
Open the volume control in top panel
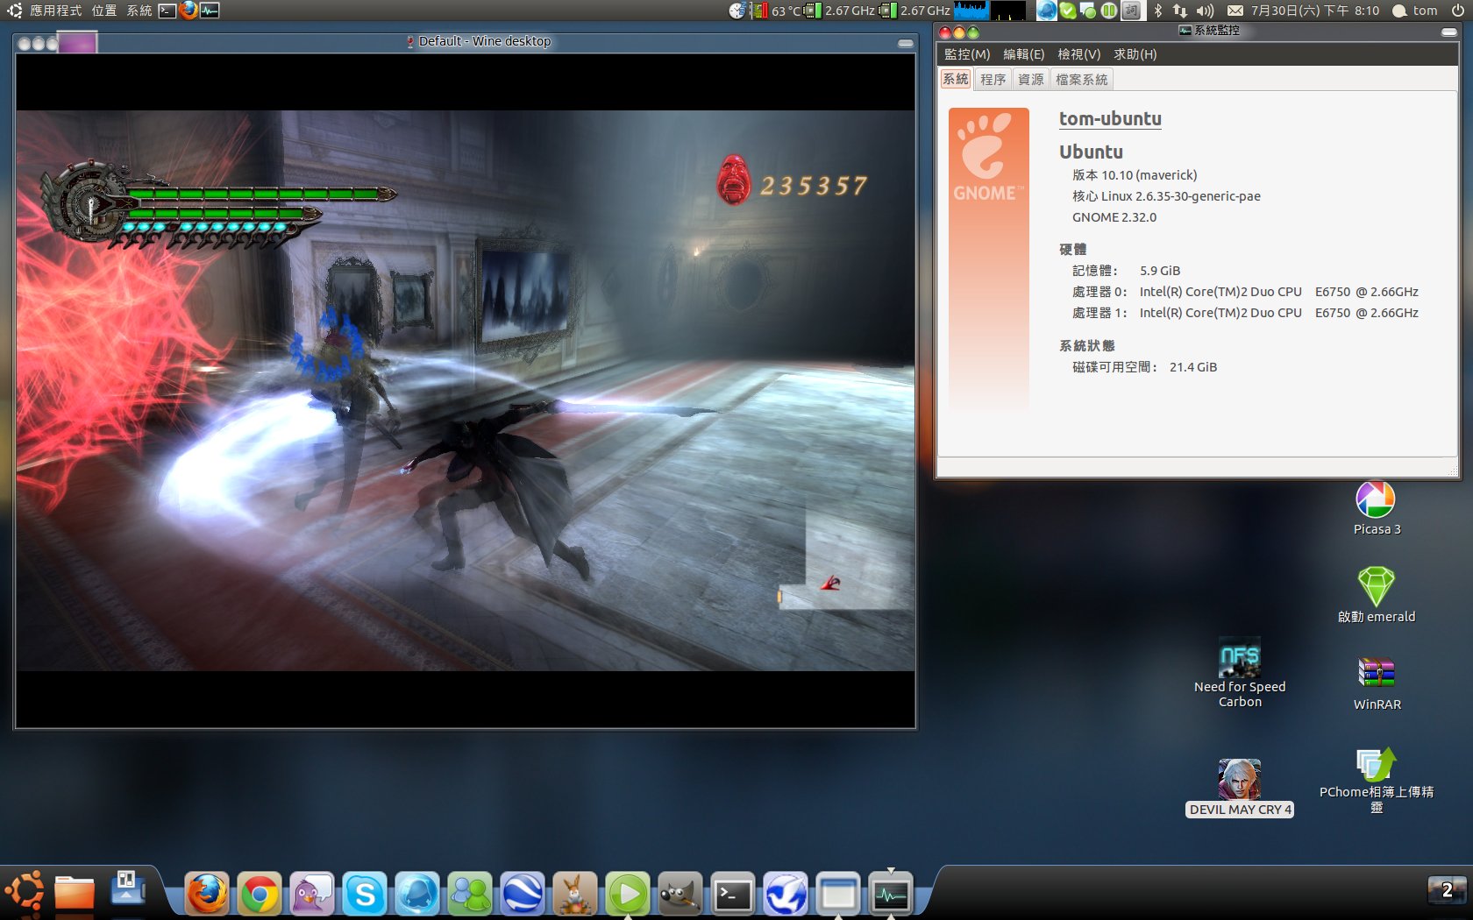coord(1206,11)
